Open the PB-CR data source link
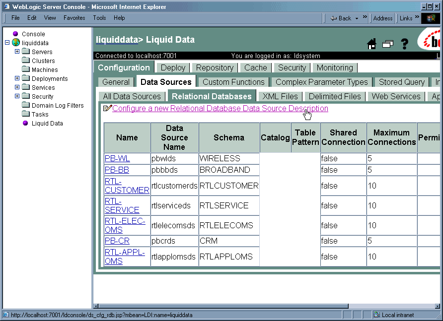The image size is (443, 321). 117,241
